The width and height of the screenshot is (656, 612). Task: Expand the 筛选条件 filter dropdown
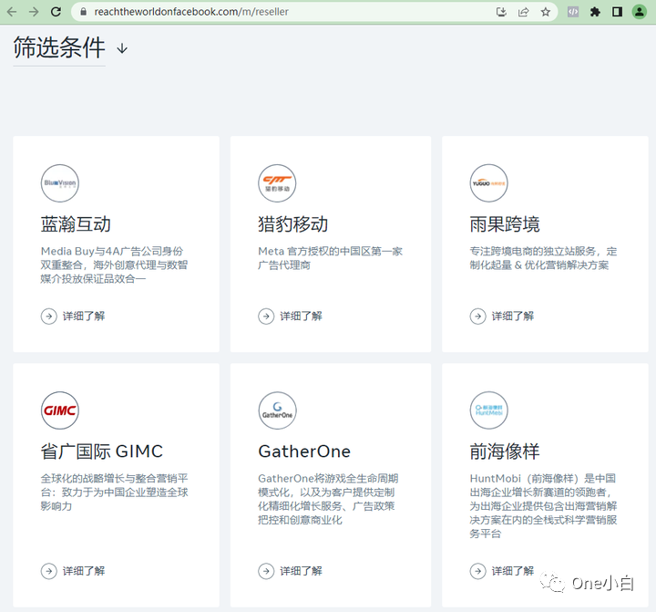tap(59, 47)
